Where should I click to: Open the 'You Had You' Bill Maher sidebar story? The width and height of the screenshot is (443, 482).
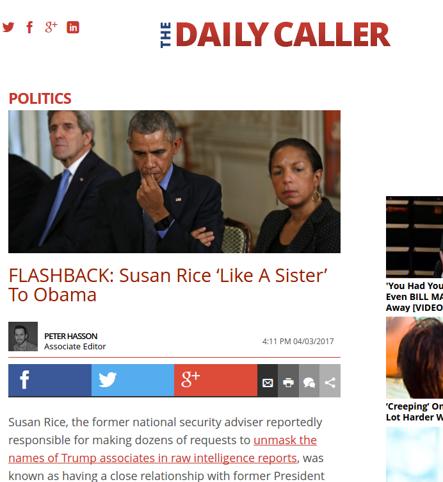(x=414, y=297)
